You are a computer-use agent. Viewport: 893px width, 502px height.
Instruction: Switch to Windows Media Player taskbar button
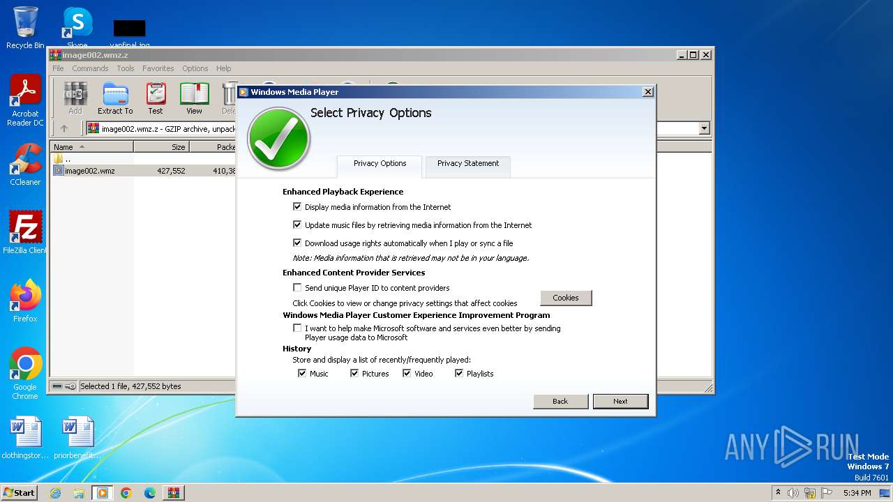pos(103,493)
